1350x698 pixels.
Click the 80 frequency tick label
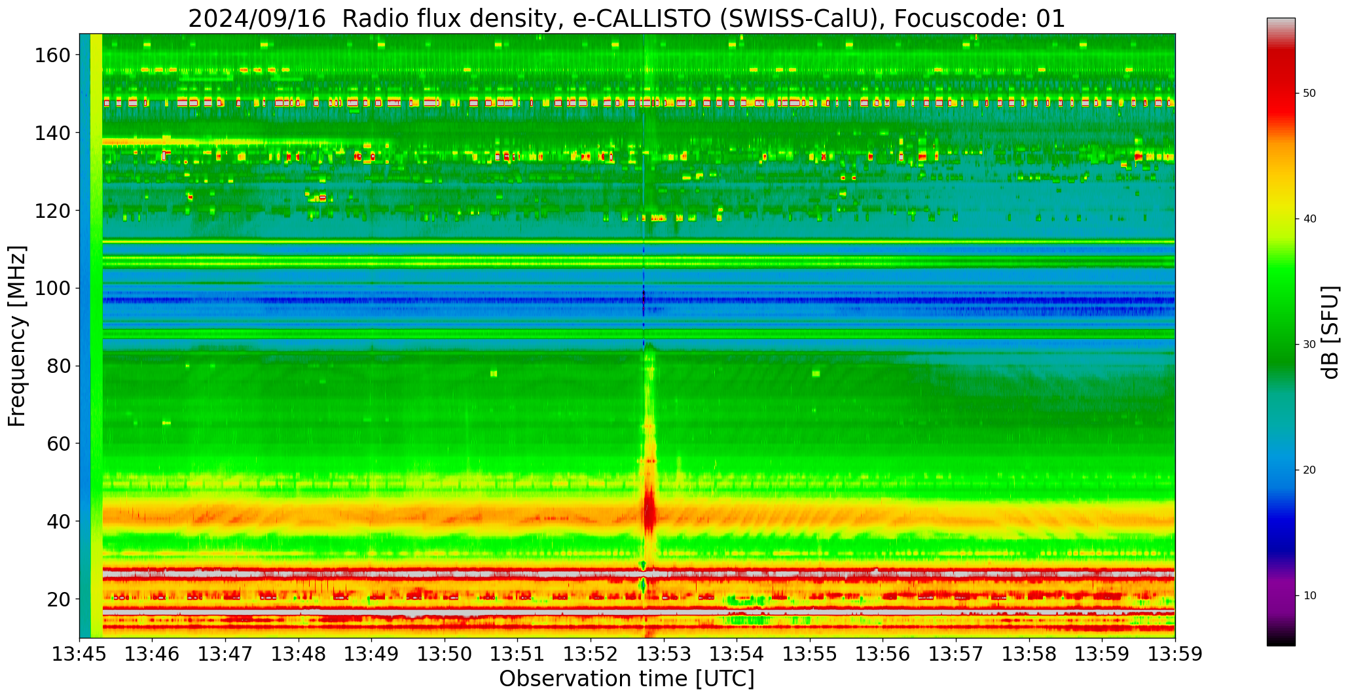[58, 366]
